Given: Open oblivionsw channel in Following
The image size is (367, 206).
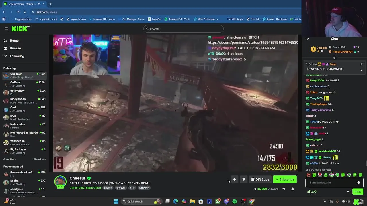Looking at the screenshot, I should [24, 92].
